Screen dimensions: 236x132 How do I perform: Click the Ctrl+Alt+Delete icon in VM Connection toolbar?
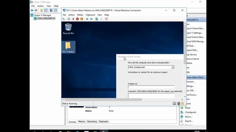tap(64, 19)
